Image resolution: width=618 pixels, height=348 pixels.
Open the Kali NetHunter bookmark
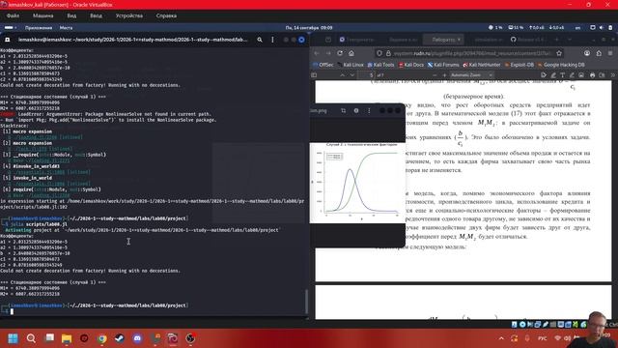(x=482, y=65)
